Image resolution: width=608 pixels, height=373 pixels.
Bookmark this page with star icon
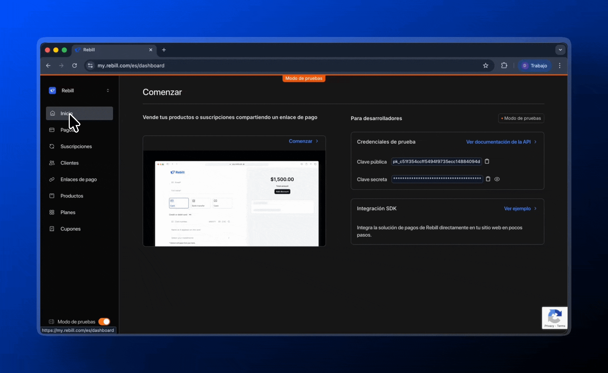pyautogui.click(x=486, y=66)
